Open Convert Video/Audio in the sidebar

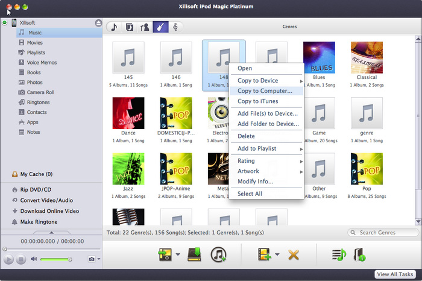click(46, 200)
